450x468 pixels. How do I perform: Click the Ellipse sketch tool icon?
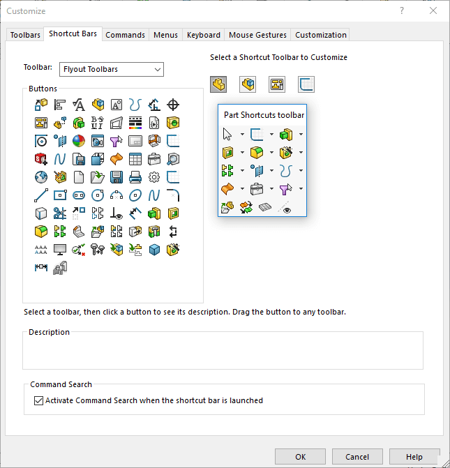click(135, 195)
